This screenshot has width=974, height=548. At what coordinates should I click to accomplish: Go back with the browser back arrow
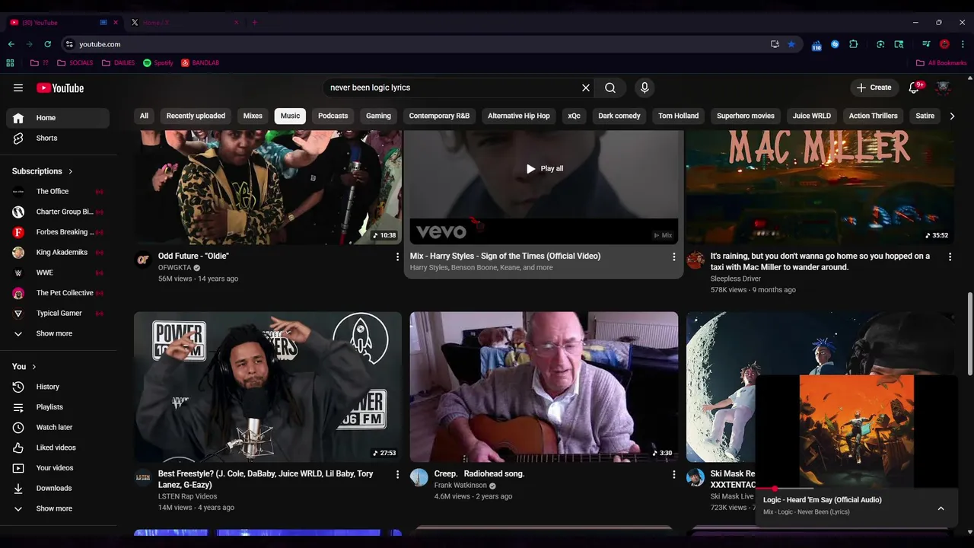[x=11, y=44]
